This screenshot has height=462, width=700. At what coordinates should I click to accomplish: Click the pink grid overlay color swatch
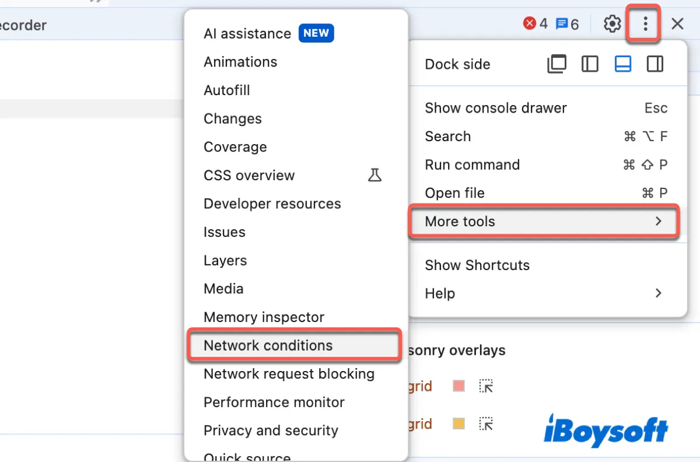(x=459, y=386)
